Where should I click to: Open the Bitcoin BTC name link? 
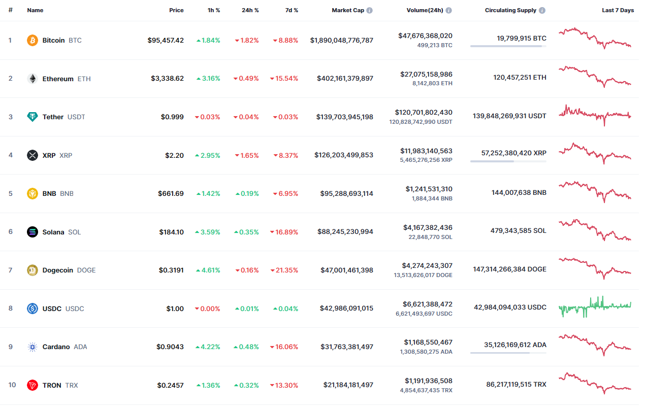click(x=62, y=40)
